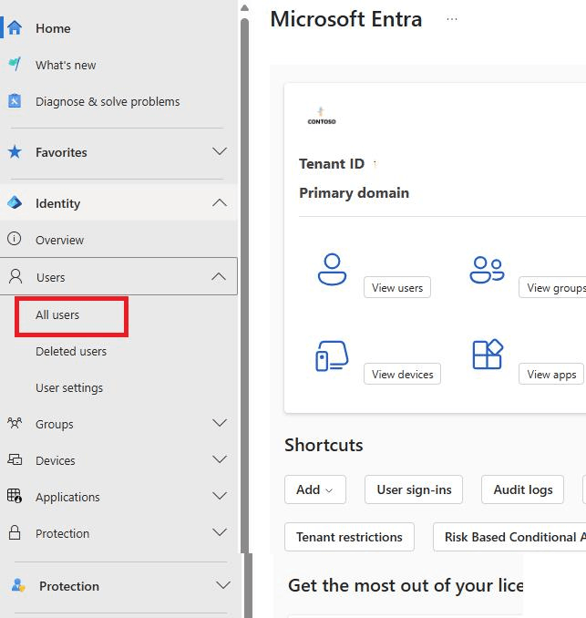The image size is (586, 618).
Task: Click the What's new icon
Action: (x=15, y=64)
